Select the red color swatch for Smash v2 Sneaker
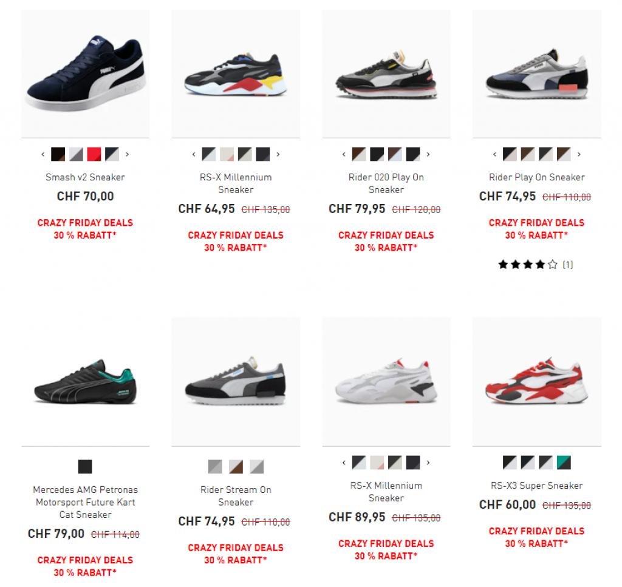 pos(94,154)
